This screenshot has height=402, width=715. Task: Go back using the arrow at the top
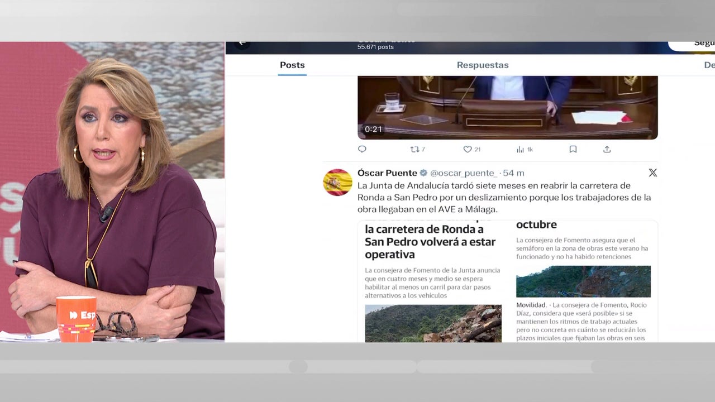(241, 42)
